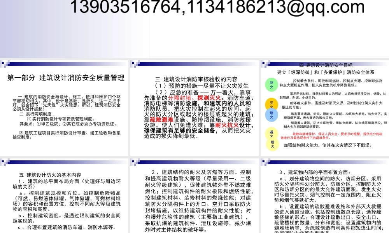
Task: Click the blue 堵火 circle
Action: [x=272, y=115]
